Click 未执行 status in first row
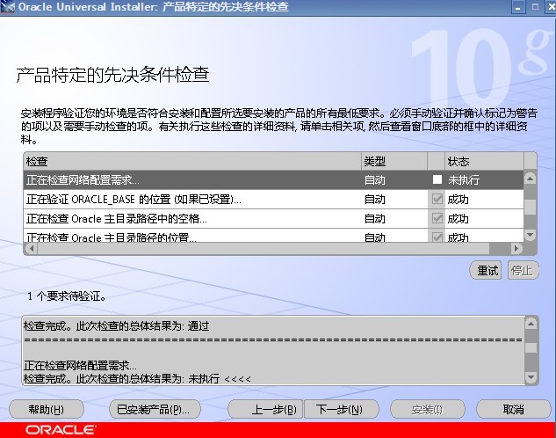556x438 pixels. (464, 180)
